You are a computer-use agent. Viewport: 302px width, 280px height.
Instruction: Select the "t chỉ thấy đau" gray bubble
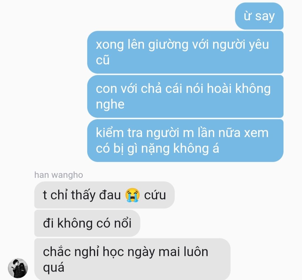104,195
